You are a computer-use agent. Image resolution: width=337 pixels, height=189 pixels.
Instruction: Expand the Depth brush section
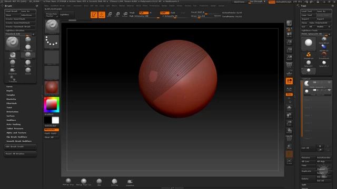pos(9,91)
